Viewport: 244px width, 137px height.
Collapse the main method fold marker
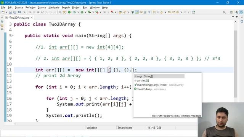point(13,35)
